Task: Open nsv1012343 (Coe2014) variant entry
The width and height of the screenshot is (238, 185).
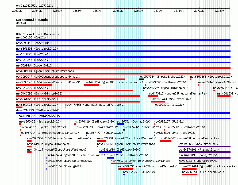Action: [x=32, y=60]
